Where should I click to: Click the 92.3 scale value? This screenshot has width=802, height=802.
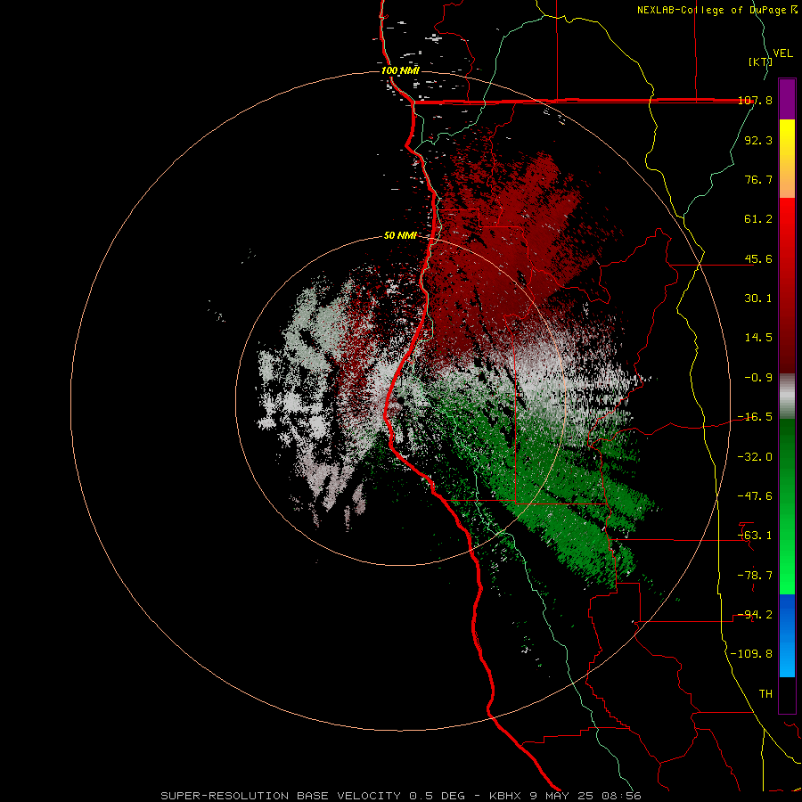click(x=758, y=140)
